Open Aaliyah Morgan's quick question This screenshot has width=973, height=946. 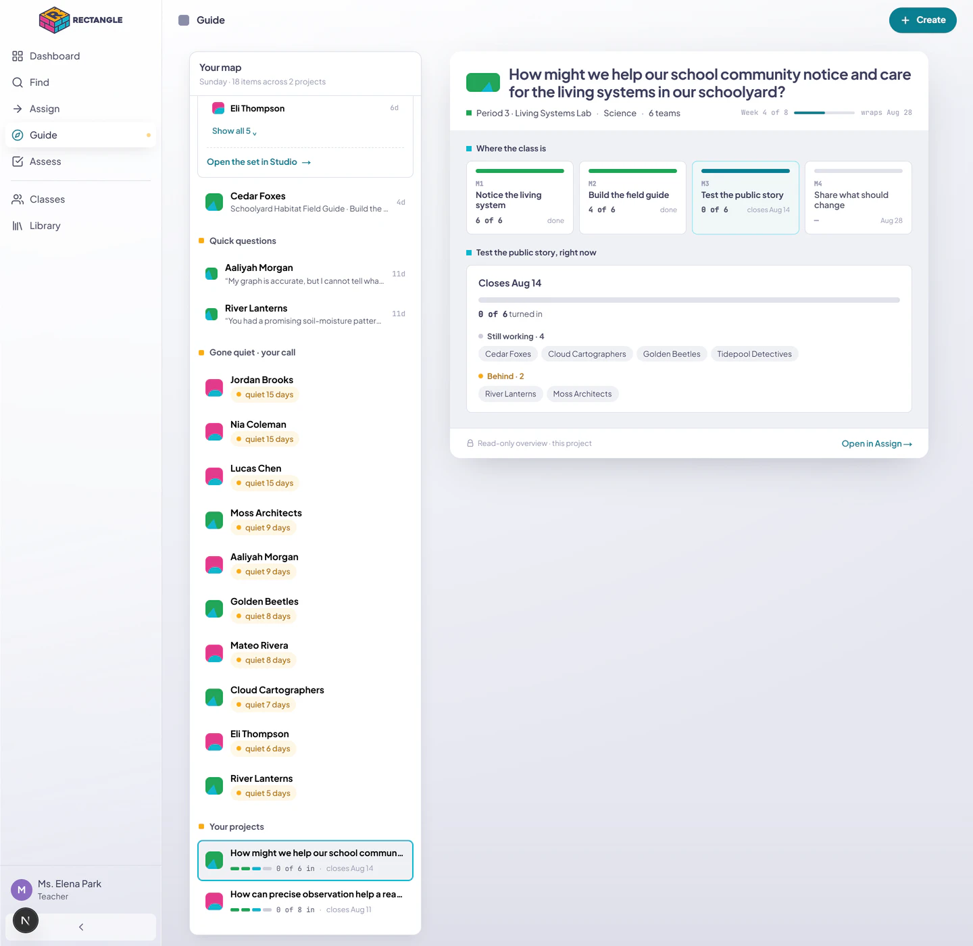pos(305,274)
